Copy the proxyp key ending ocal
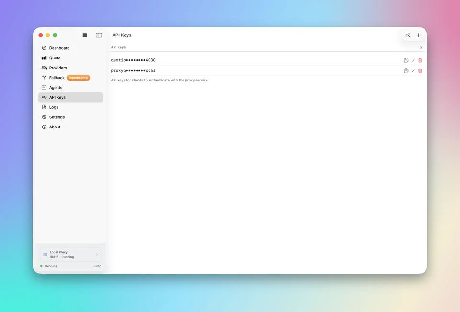 406,71
